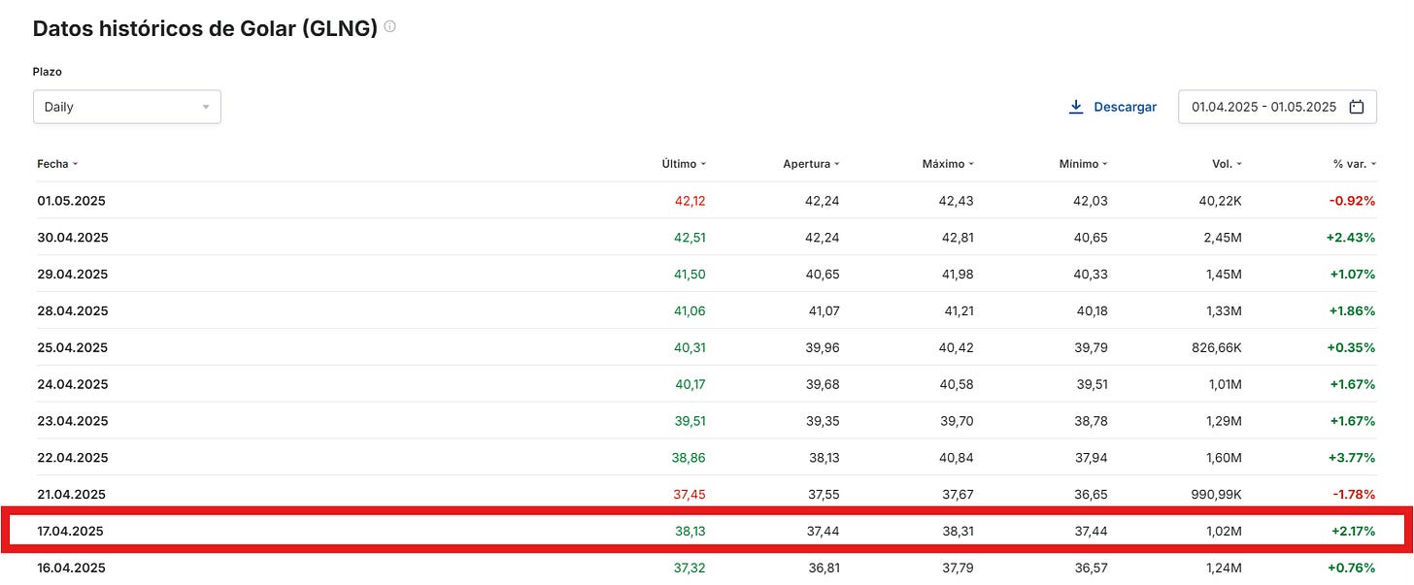Click the opening value 41,07
Image resolution: width=1414 pixels, height=585 pixels.
coord(825,311)
